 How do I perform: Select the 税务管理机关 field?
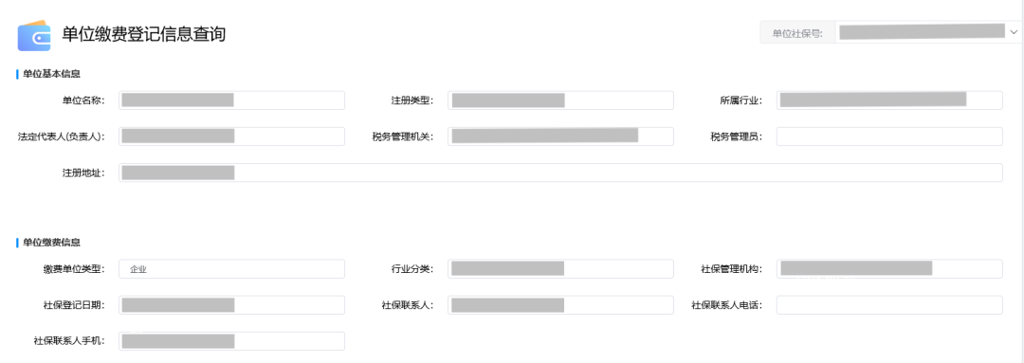coord(561,136)
